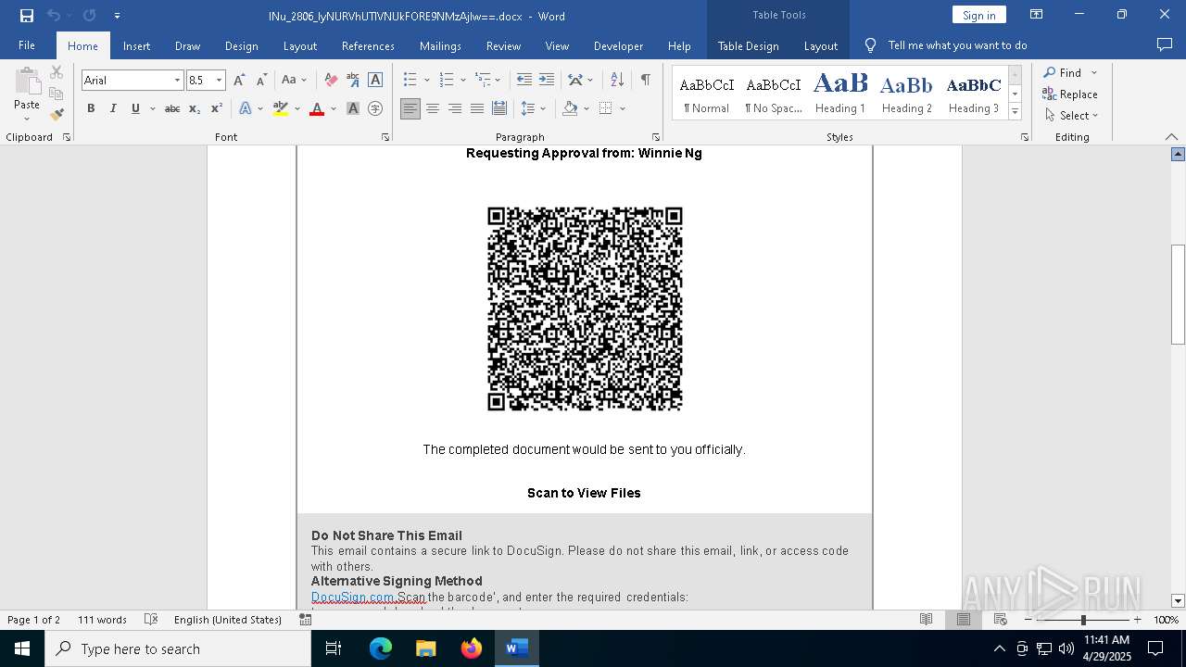The width and height of the screenshot is (1186, 667).
Task: Click the Copy icon in Clipboard group
Action: (x=57, y=94)
